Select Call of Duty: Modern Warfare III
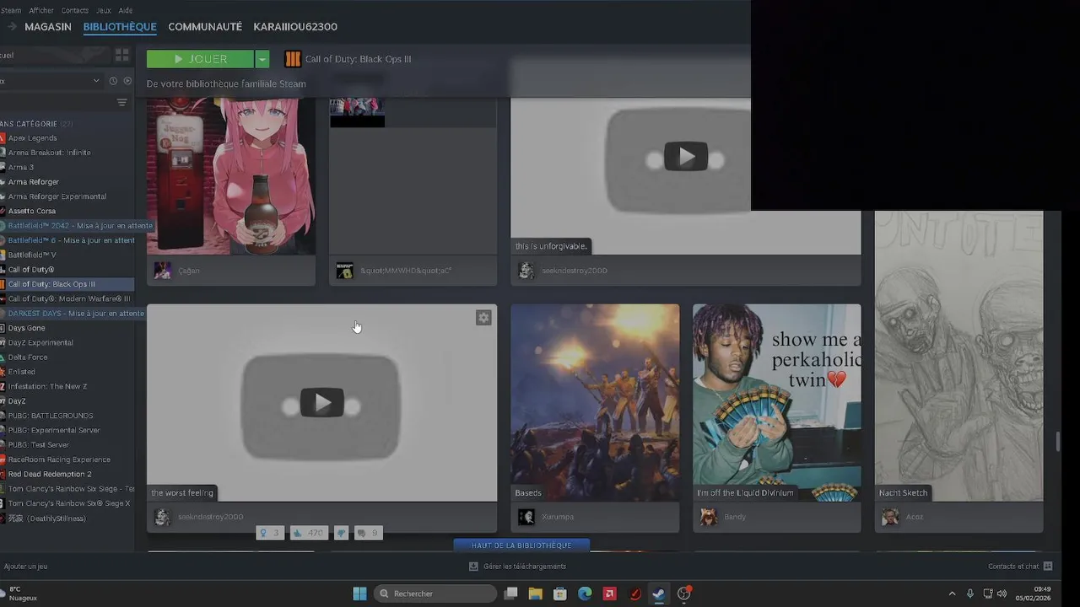The height and width of the screenshot is (607, 1080). pyautogui.click(x=67, y=298)
